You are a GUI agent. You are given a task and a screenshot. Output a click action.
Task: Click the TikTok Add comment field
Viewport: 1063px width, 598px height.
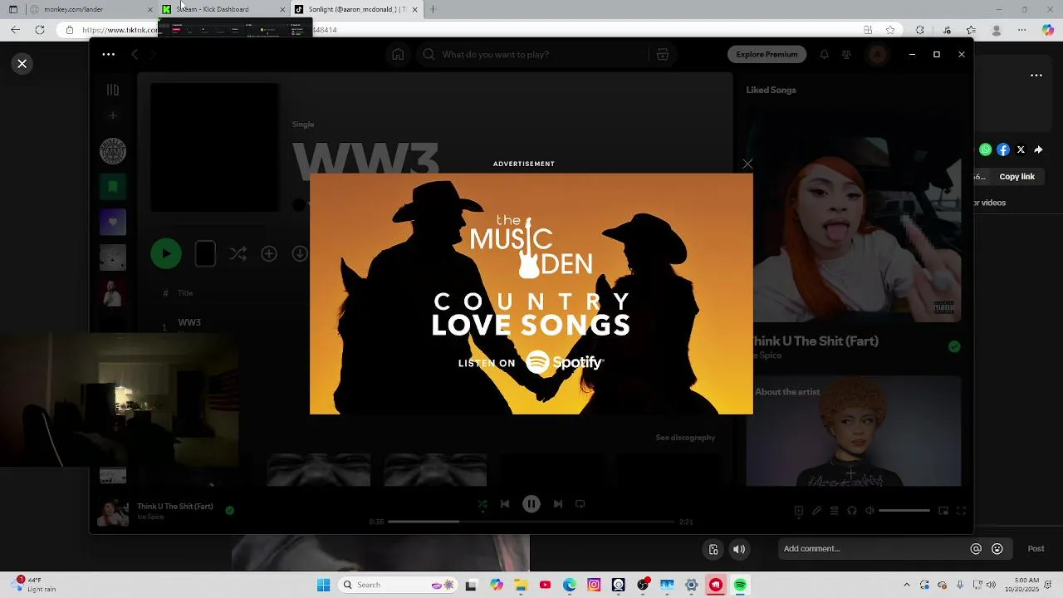872,549
